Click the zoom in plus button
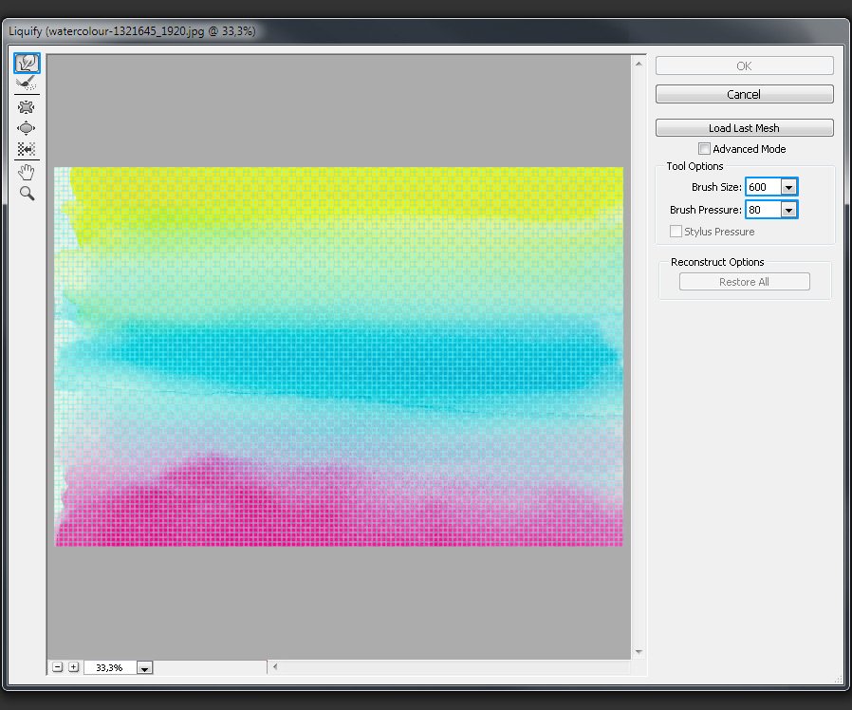The image size is (852, 710). (x=73, y=667)
